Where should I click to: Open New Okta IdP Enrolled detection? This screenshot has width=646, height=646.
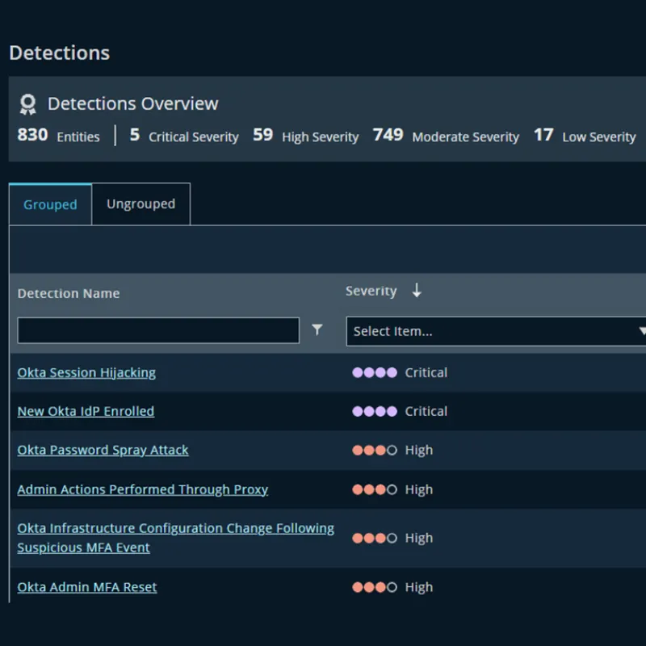click(86, 411)
